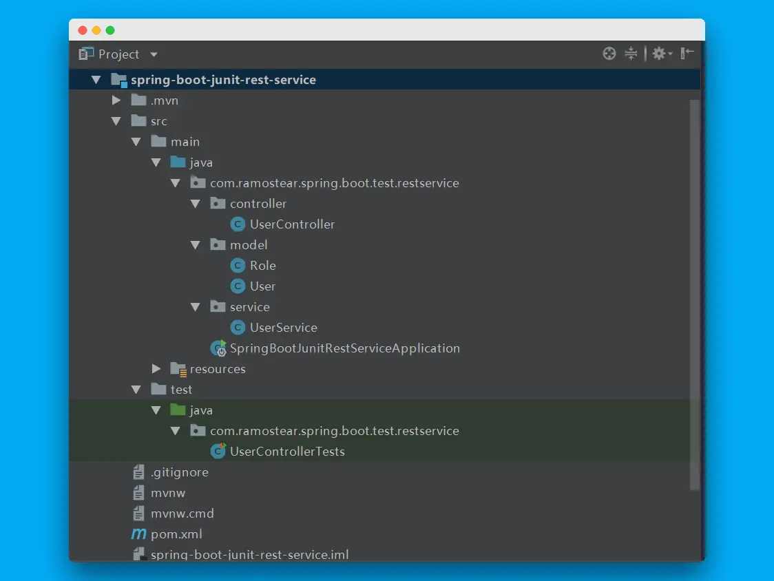This screenshot has width=774, height=581.
Task: Click the yellow window minimize button
Action: [x=96, y=30]
